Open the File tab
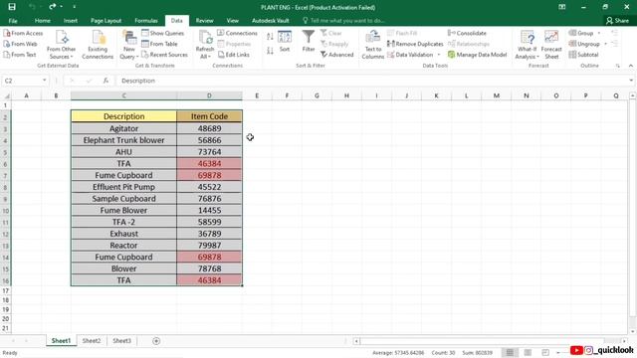The height and width of the screenshot is (358, 637). (x=13, y=20)
